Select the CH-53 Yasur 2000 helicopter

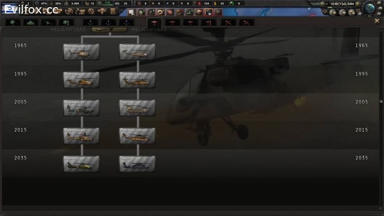(x=137, y=136)
